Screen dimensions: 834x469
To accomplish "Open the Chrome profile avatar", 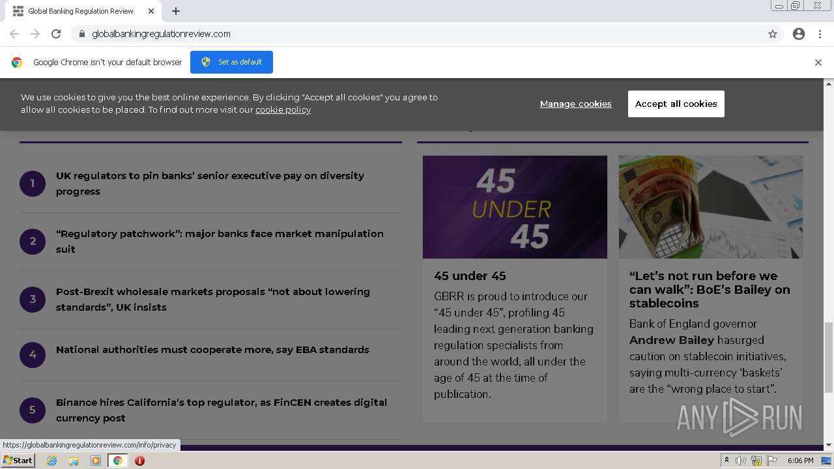I will point(799,34).
